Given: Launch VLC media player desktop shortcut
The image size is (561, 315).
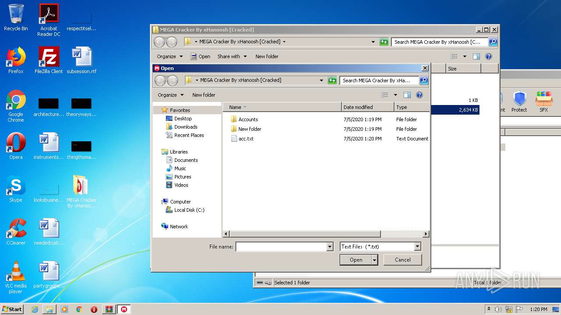Looking at the screenshot, I should tap(16, 277).
